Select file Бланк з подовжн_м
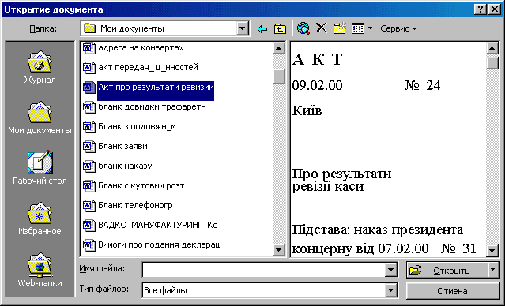 [137, 127]
